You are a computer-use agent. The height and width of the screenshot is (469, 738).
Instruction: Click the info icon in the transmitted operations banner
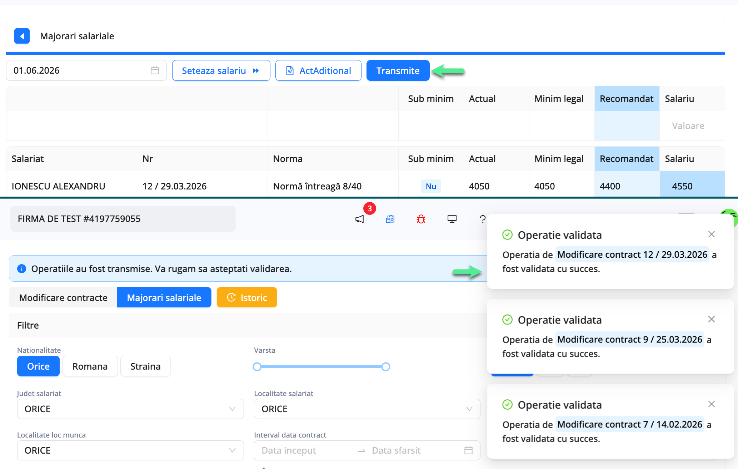[22, 269]
